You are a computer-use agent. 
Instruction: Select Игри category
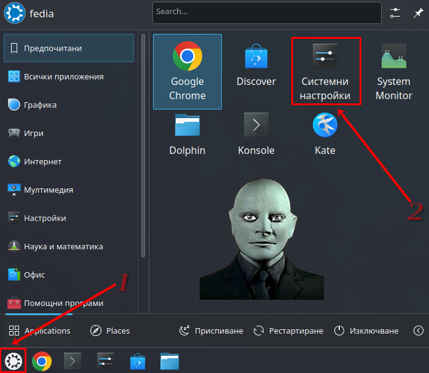pos(69,133)
